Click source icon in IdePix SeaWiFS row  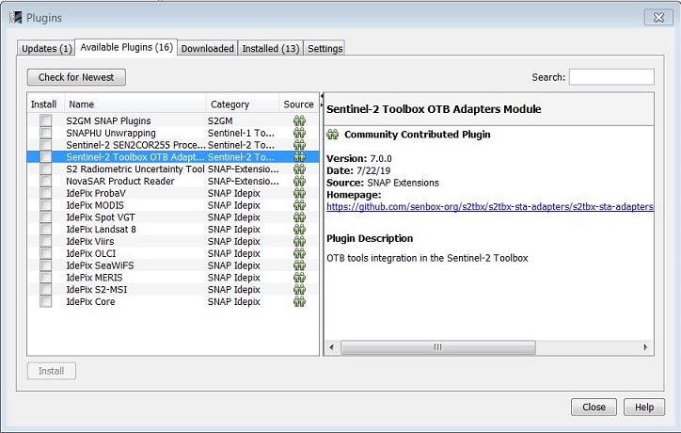pos(299,265)
